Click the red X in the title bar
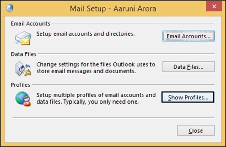The height and width of the screenshot is (147, 226). tap(214, 6)
